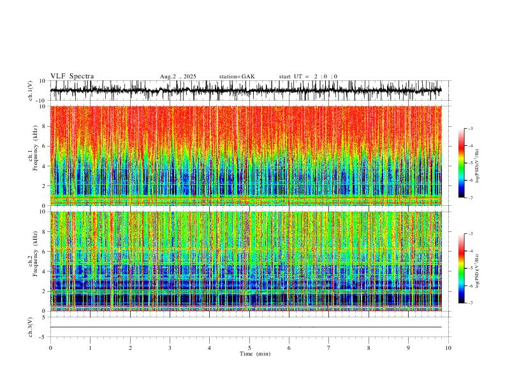Image resolution: width=505 pixels, height=390 pixels.
Task: Click the time axis tick '4'
Action: coord(209,348)
